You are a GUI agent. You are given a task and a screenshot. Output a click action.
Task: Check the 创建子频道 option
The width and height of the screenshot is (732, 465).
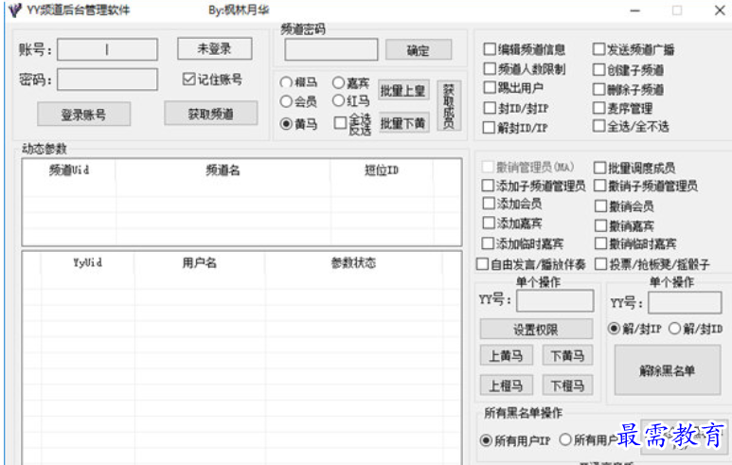coord(598,69)
